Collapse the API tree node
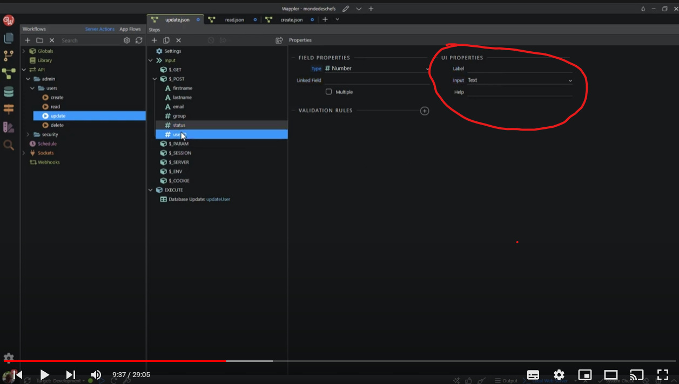 point(24,70)
